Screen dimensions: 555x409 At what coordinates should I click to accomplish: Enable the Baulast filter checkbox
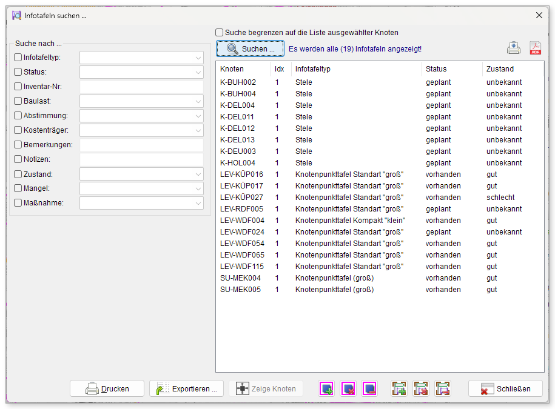click(18, 101)
